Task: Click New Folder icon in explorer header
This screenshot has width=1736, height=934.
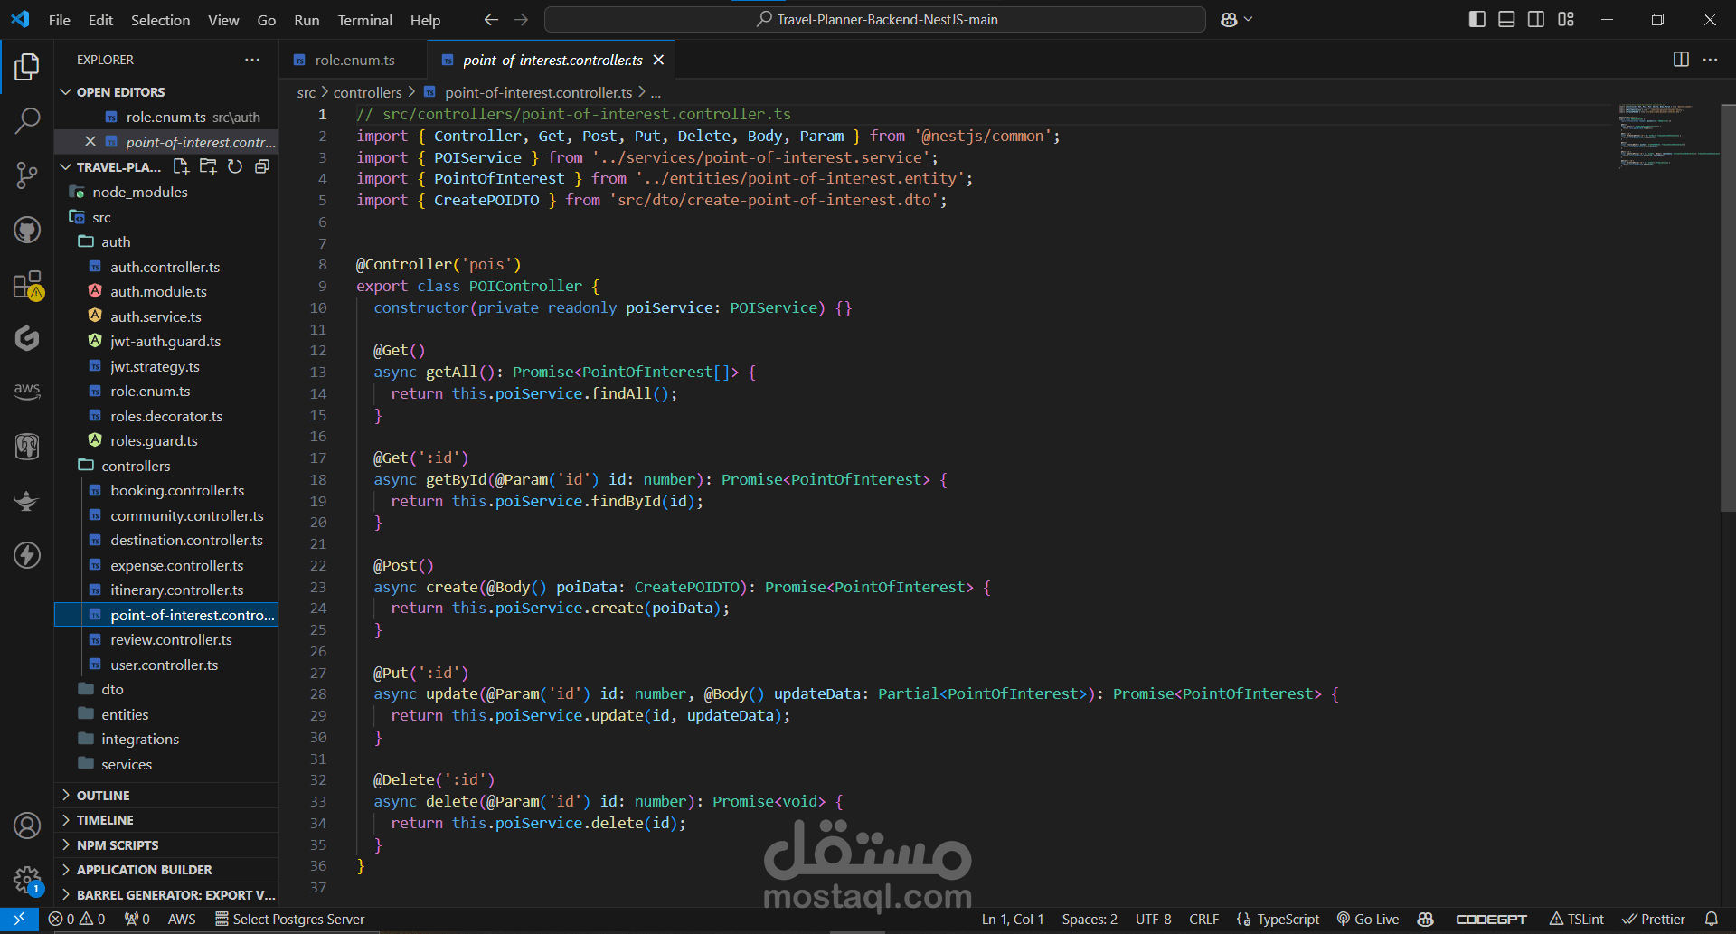Action: pos(208,166)
